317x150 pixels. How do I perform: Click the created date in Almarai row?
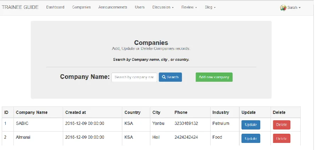pyautogui.click(x=84, y=137)
